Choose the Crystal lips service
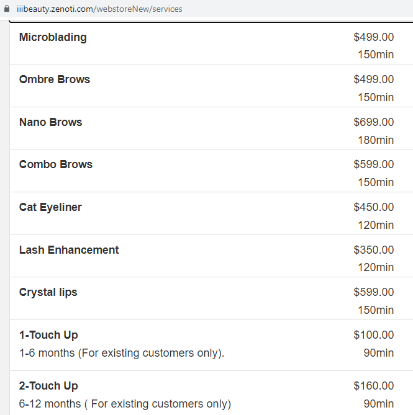The height and width of the screenshot is (415, 413). (48, 292)
